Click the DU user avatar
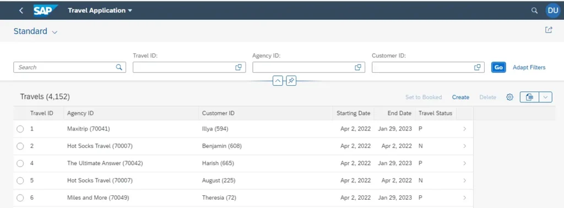This screenshot has width=564, height=208. [553, 10]
